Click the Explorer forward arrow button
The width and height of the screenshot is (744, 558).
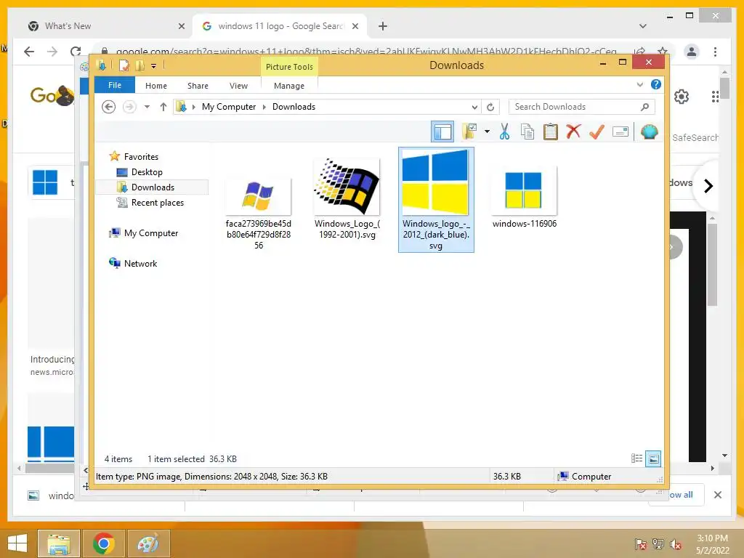[129, 107]
